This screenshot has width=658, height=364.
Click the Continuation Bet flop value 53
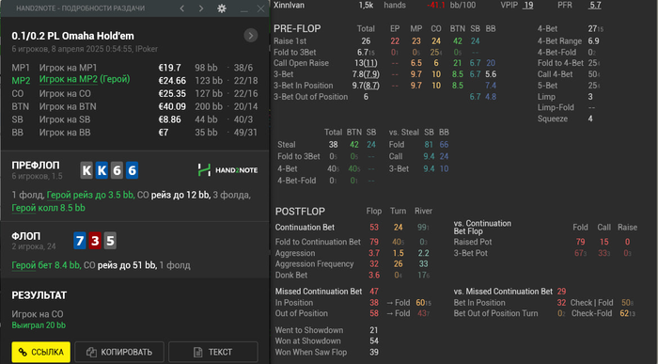(374, 227)
